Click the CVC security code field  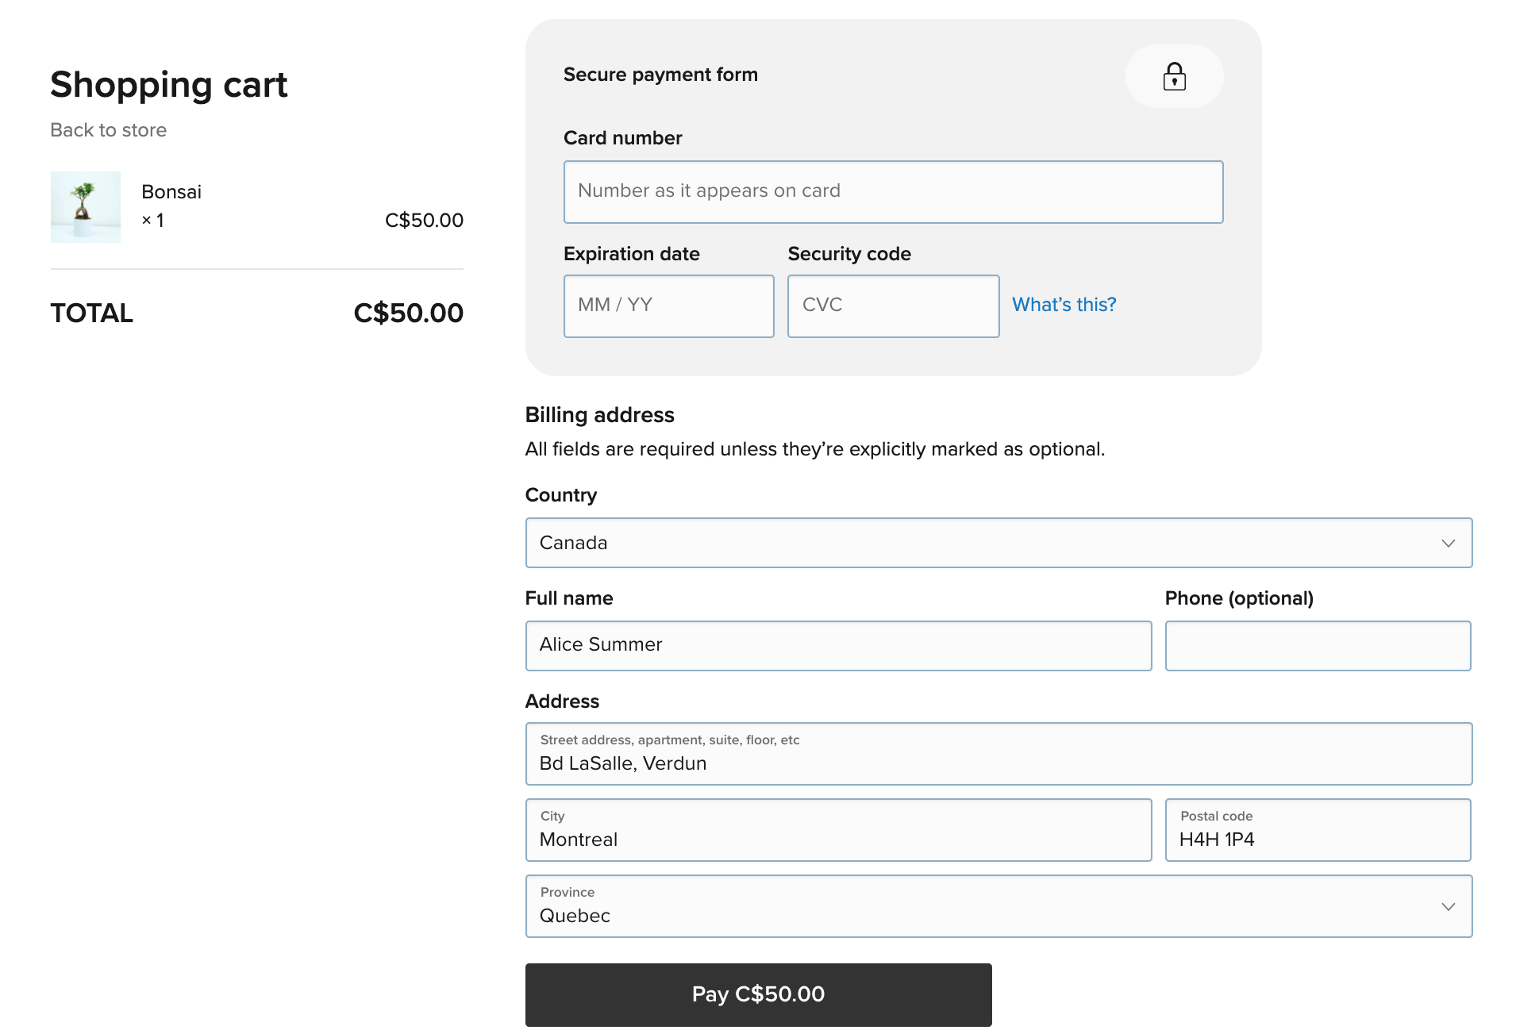pyautogui.click(x=893, y=306)
